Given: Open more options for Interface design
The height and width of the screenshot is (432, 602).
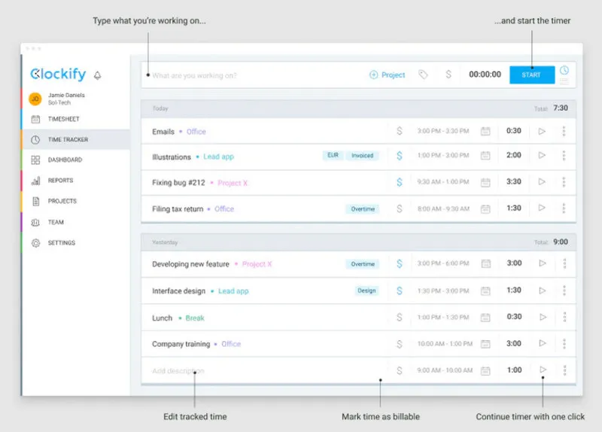Looking at the screenshot, I should [564, 291].
